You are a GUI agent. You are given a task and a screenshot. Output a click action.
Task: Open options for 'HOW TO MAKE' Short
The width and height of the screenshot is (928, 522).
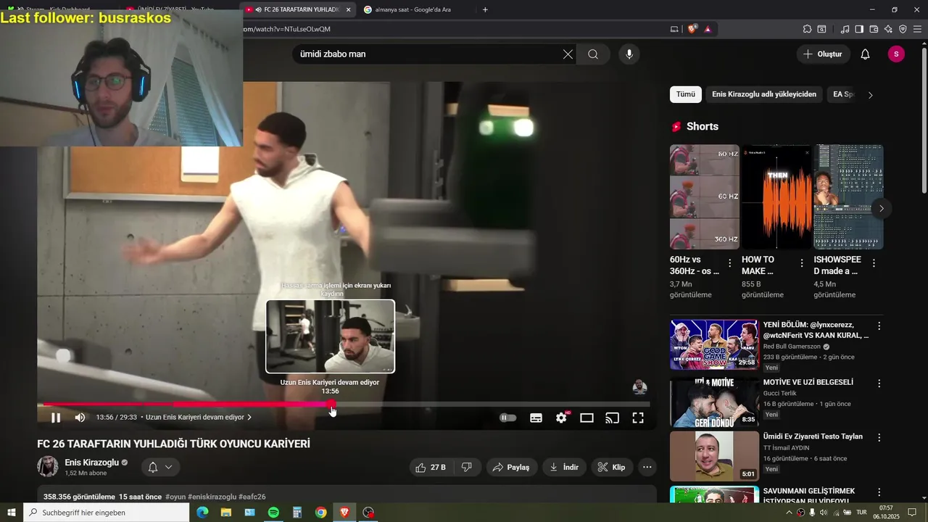tap(802, 263)
